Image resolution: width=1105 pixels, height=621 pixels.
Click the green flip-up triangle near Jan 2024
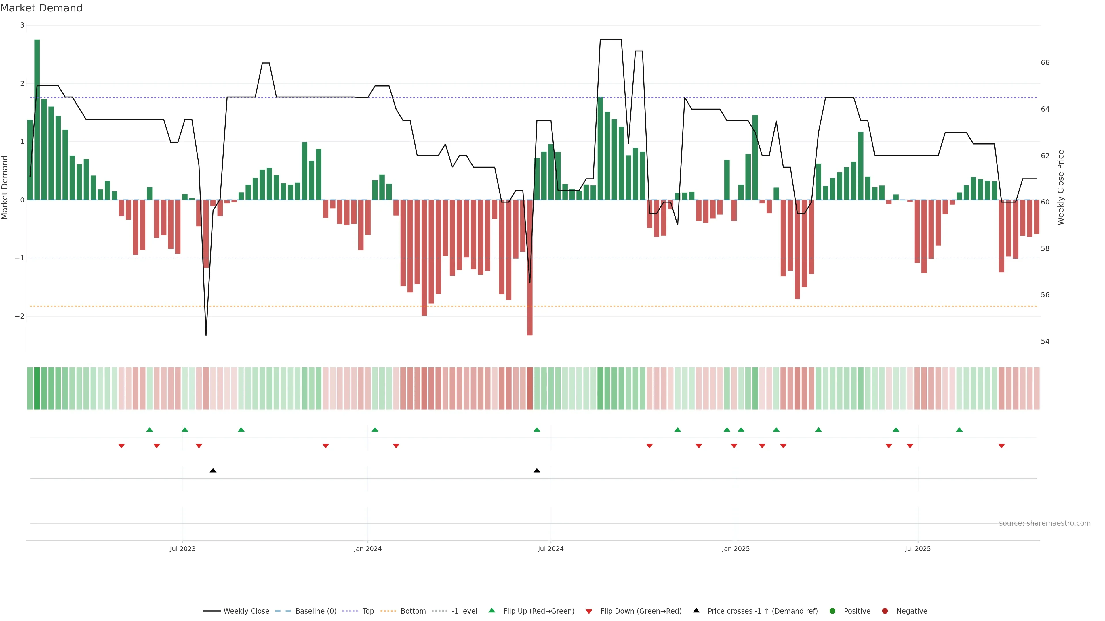tap(375, 430)
